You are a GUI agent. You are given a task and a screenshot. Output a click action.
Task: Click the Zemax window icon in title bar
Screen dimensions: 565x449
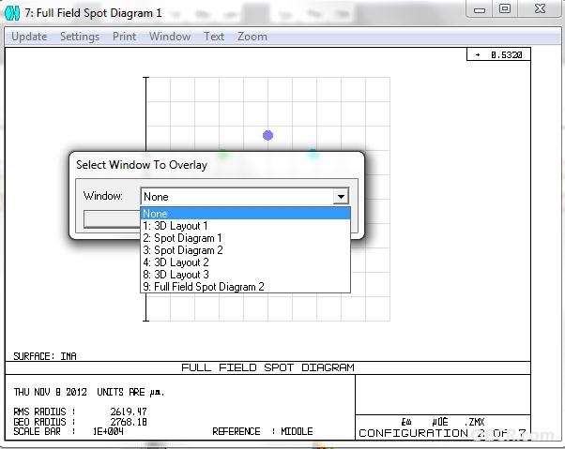[x=12, y=13]
